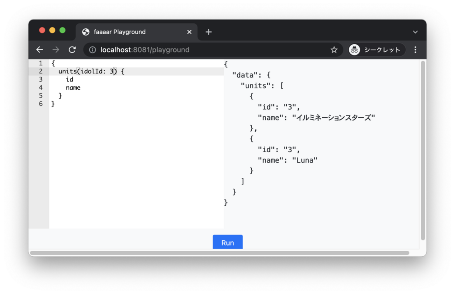
Task: Click the macOS green fullscreen button
Action: [62, 30]
